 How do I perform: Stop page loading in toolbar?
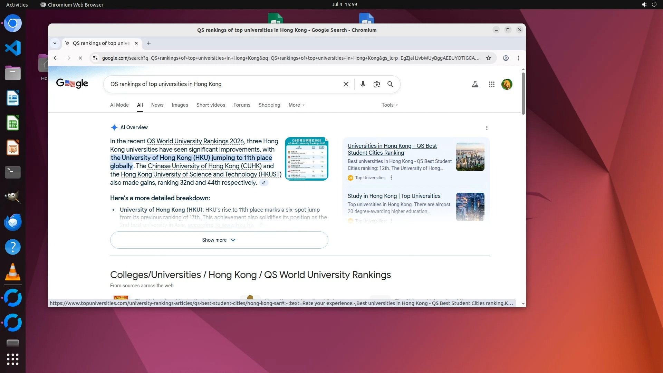[x=80, y=58]
